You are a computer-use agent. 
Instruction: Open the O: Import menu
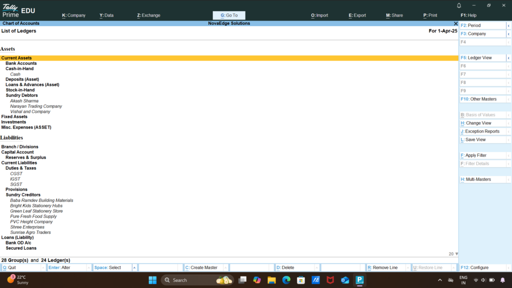coord(319,15)
